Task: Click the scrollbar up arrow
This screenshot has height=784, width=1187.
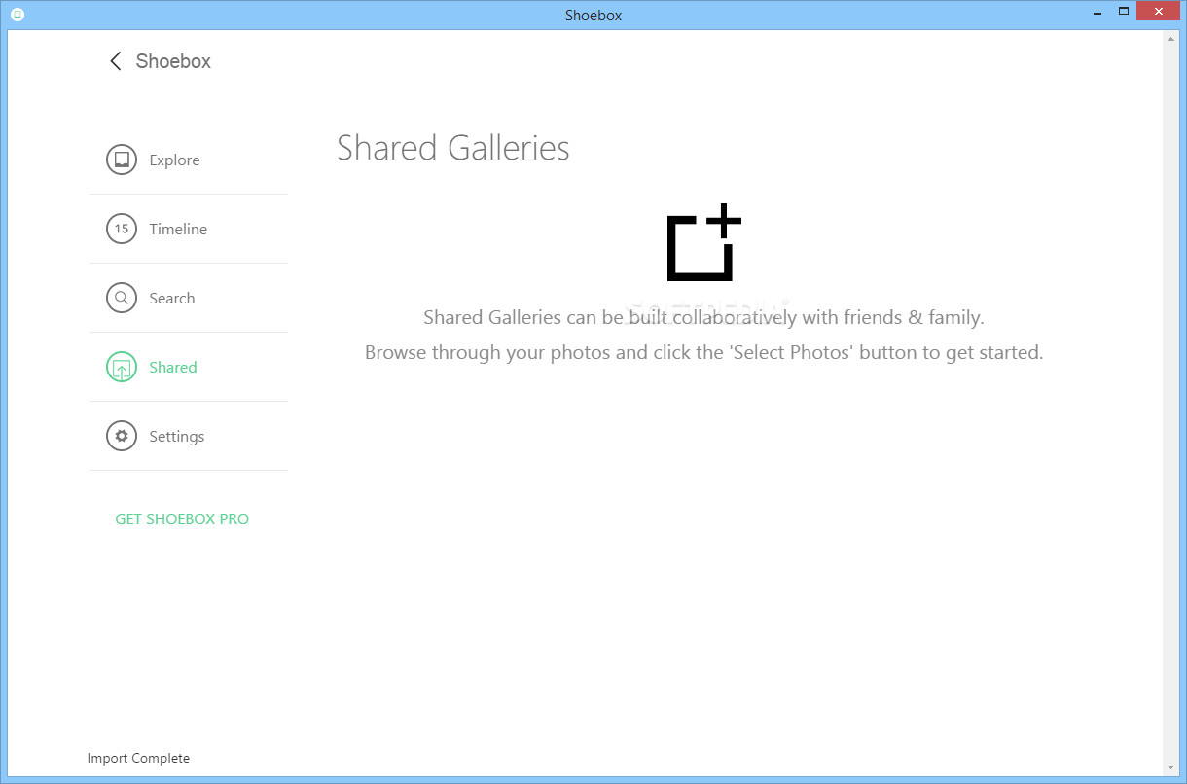Action: pos(1170,37)
